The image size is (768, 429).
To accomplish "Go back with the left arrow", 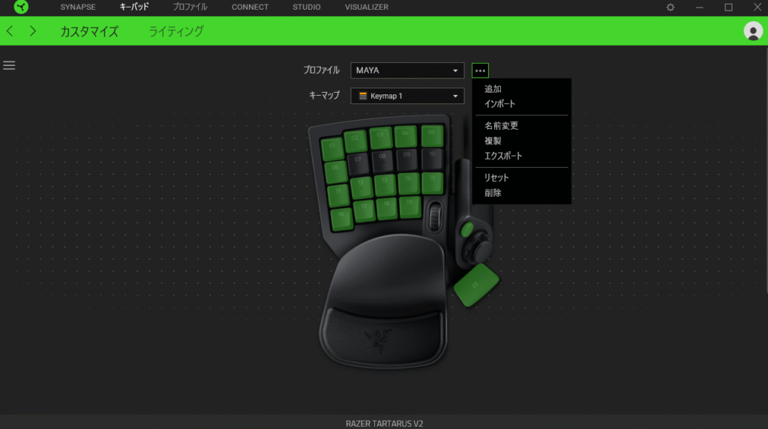I will pyautogui.click(x=10, y=31).
